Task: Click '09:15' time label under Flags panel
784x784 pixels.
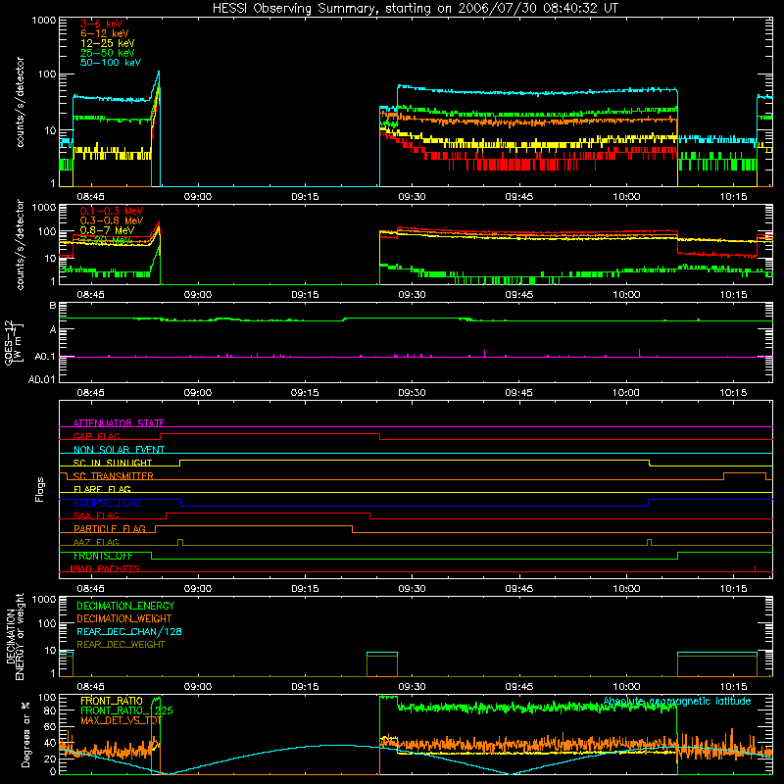Action: click(x=305, y=589)
